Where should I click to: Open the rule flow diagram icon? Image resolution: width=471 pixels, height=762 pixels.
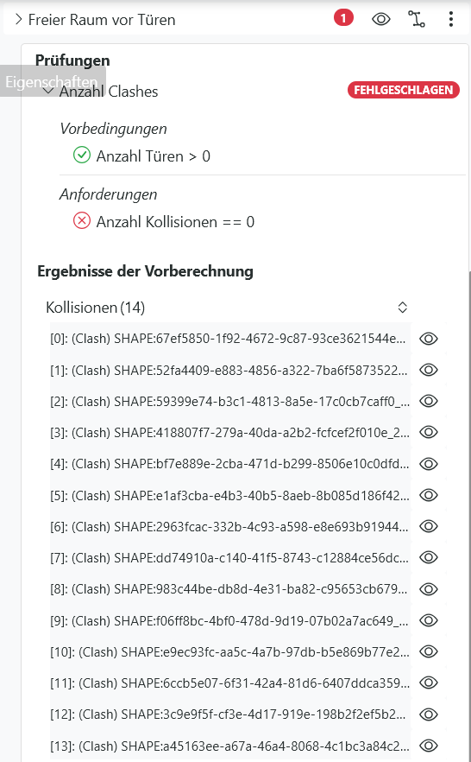pos(416,19)
